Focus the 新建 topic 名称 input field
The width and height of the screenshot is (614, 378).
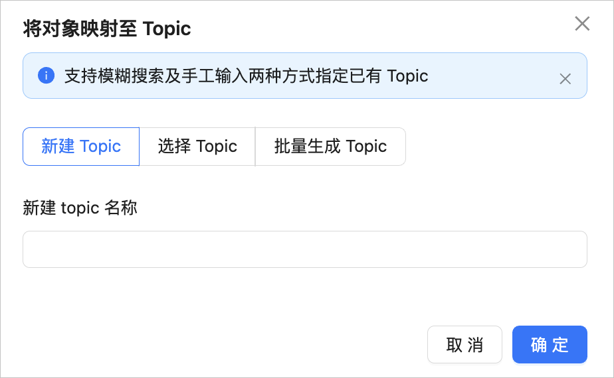(304, 249)
